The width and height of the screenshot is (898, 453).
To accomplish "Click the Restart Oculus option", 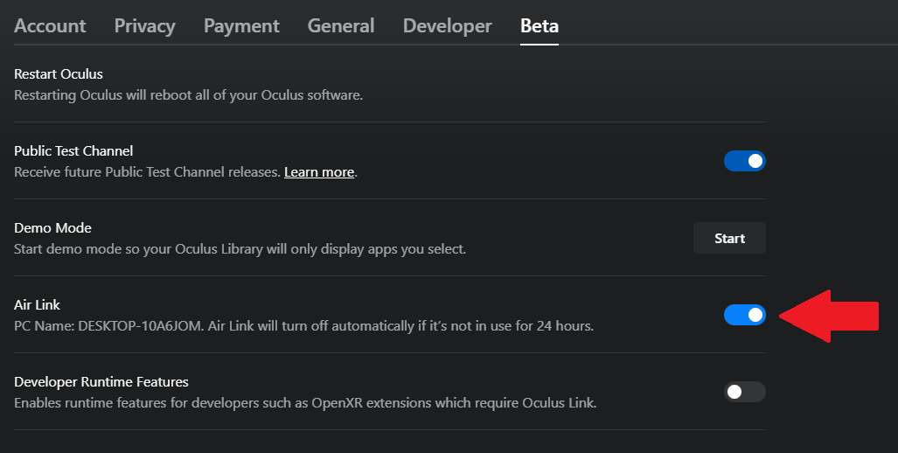I will tap(59, 73).
